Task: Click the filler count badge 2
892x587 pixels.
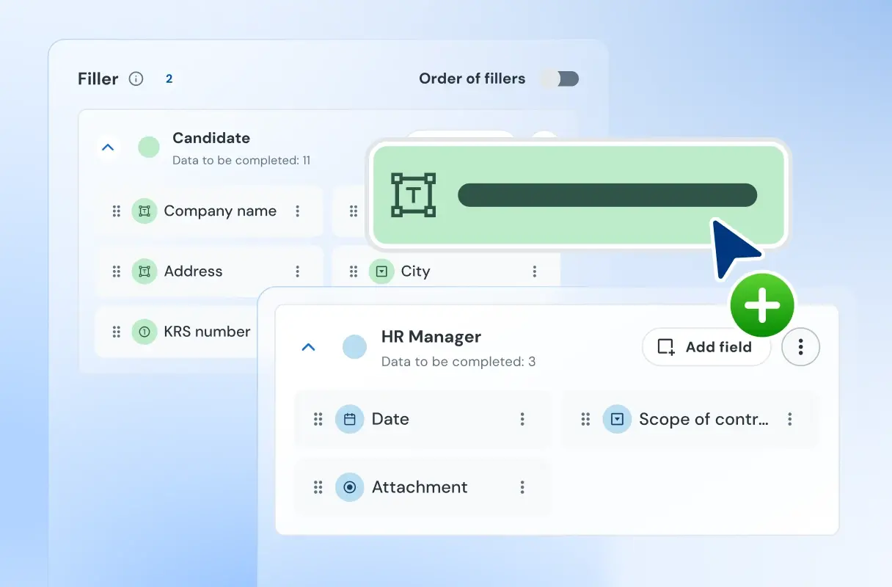Action: click(x=169, y=79)
